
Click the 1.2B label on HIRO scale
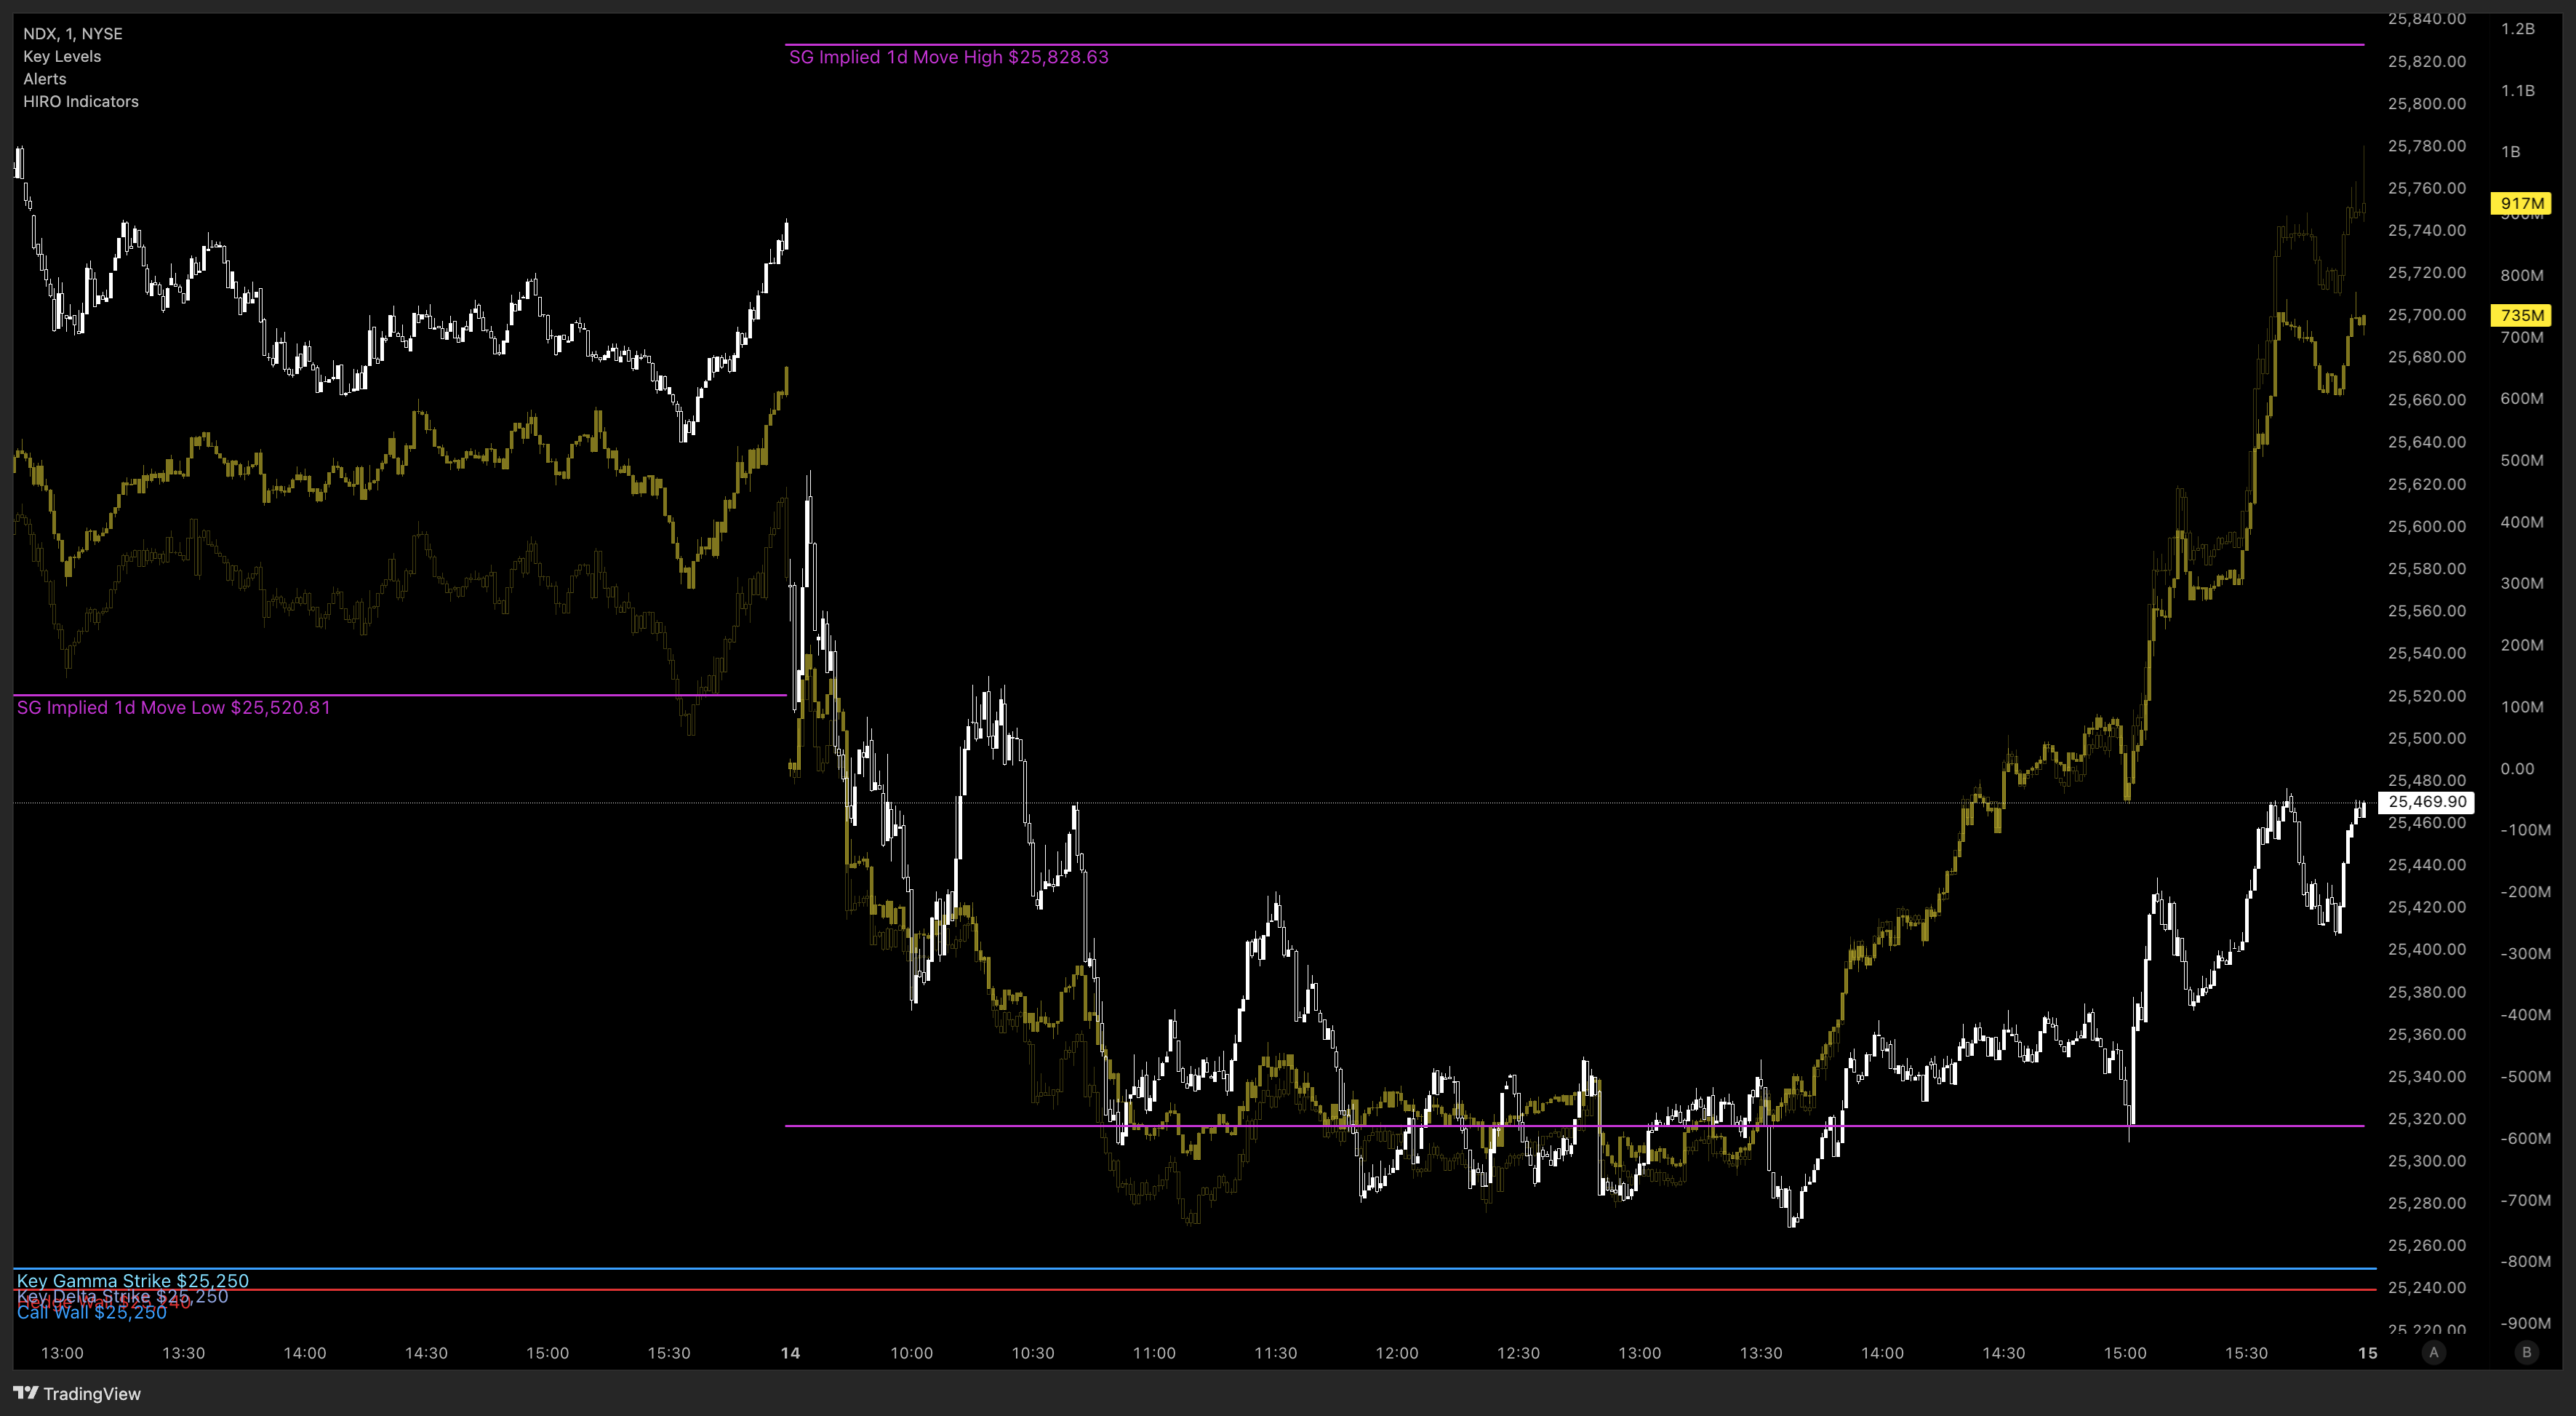(x=2517, y=29)
